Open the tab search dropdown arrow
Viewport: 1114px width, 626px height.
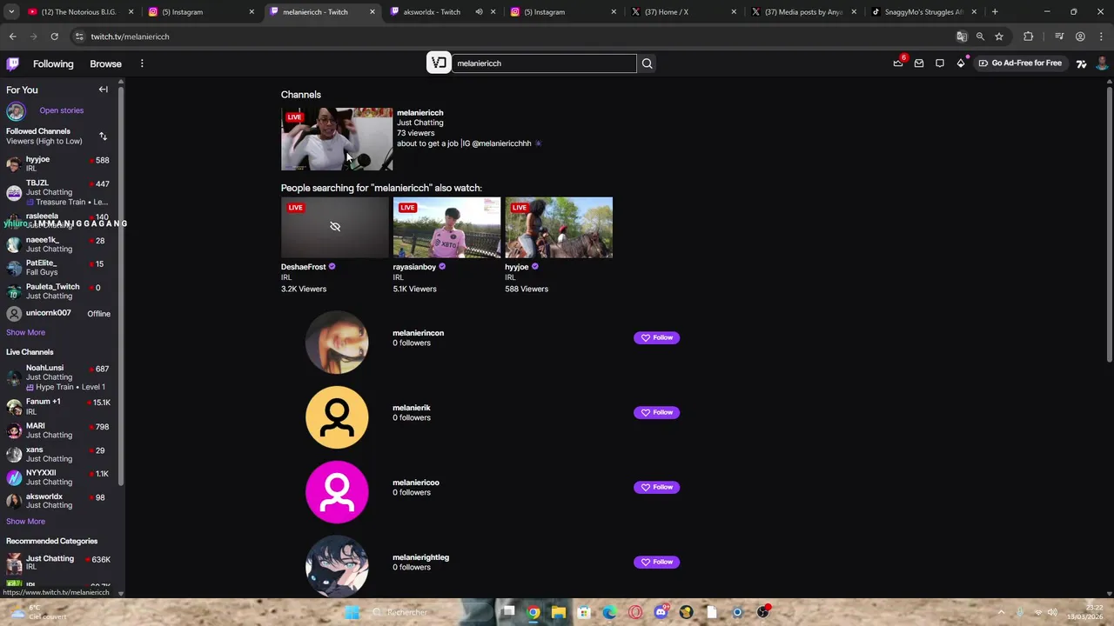(x=11, y=12)
